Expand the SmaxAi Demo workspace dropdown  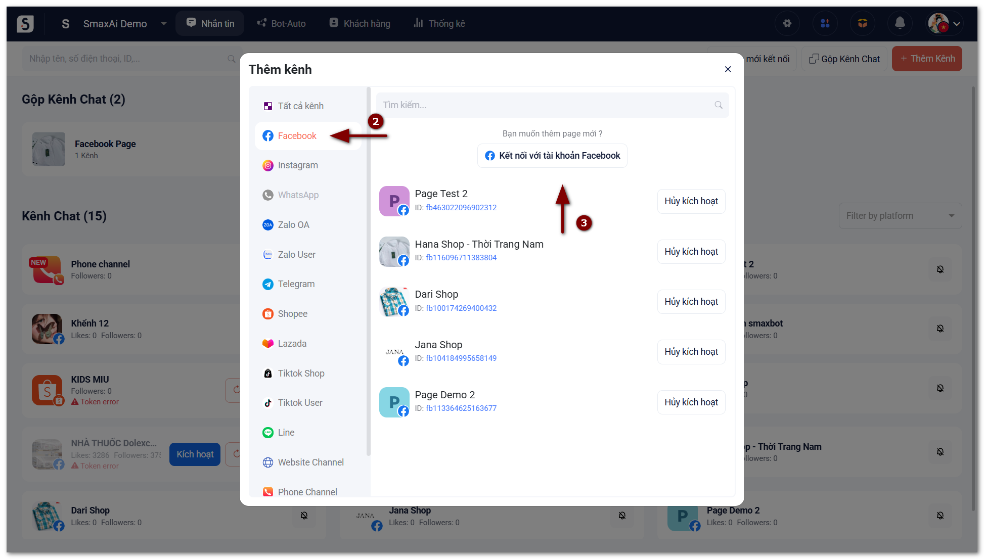(163, 24)
